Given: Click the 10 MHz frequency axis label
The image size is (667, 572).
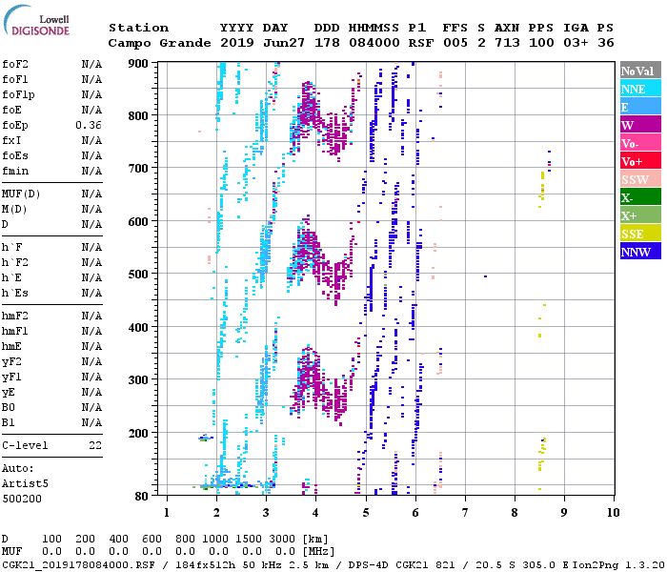Looking at the screenshot, I should [x=613, y=513].
